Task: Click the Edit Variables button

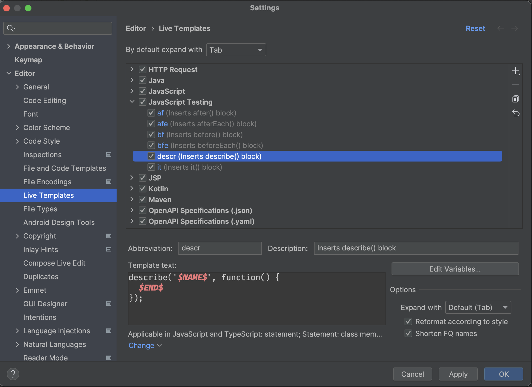Action: point(455,269)
